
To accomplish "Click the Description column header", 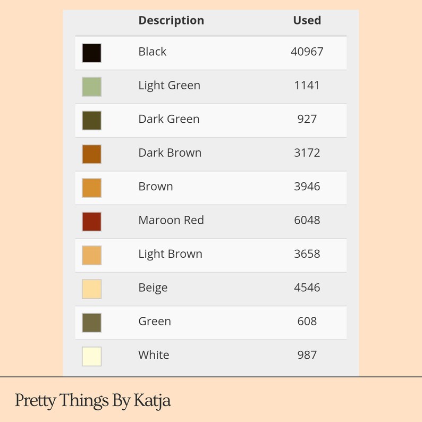I will 171,20.
